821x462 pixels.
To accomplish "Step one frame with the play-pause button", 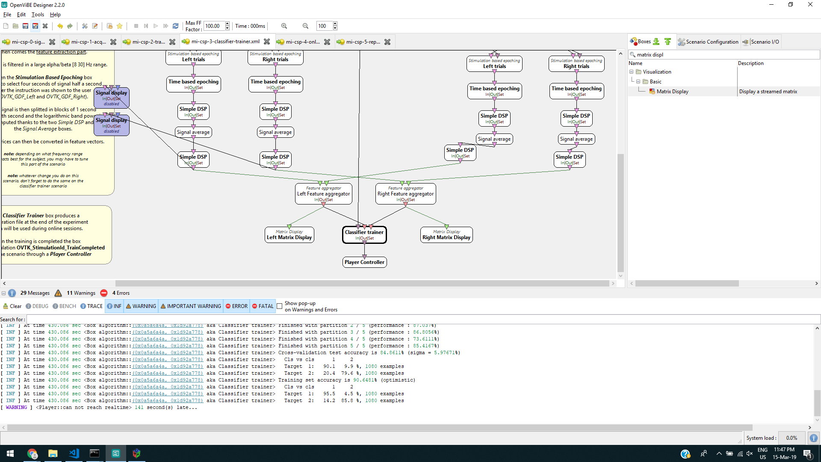I will point(146,26).
